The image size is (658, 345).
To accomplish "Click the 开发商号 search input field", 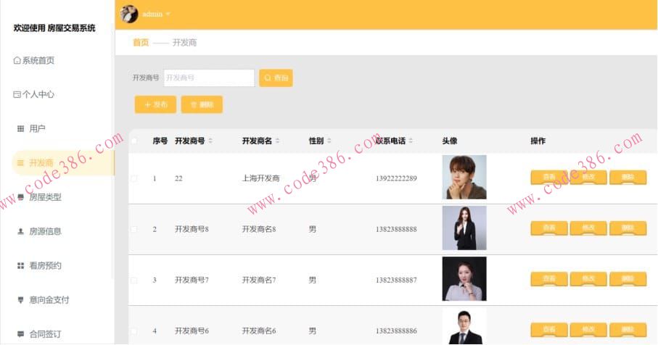I will click(x=209, y=78).
